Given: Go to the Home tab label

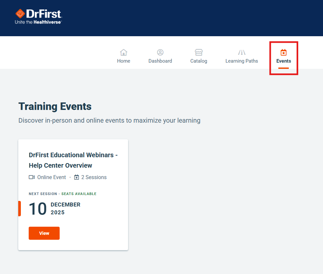Looking at the screenshot, I should [x=124, y=61].
